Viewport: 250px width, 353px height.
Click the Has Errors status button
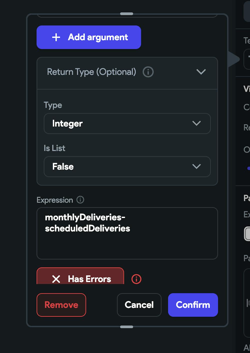[80, 278]
